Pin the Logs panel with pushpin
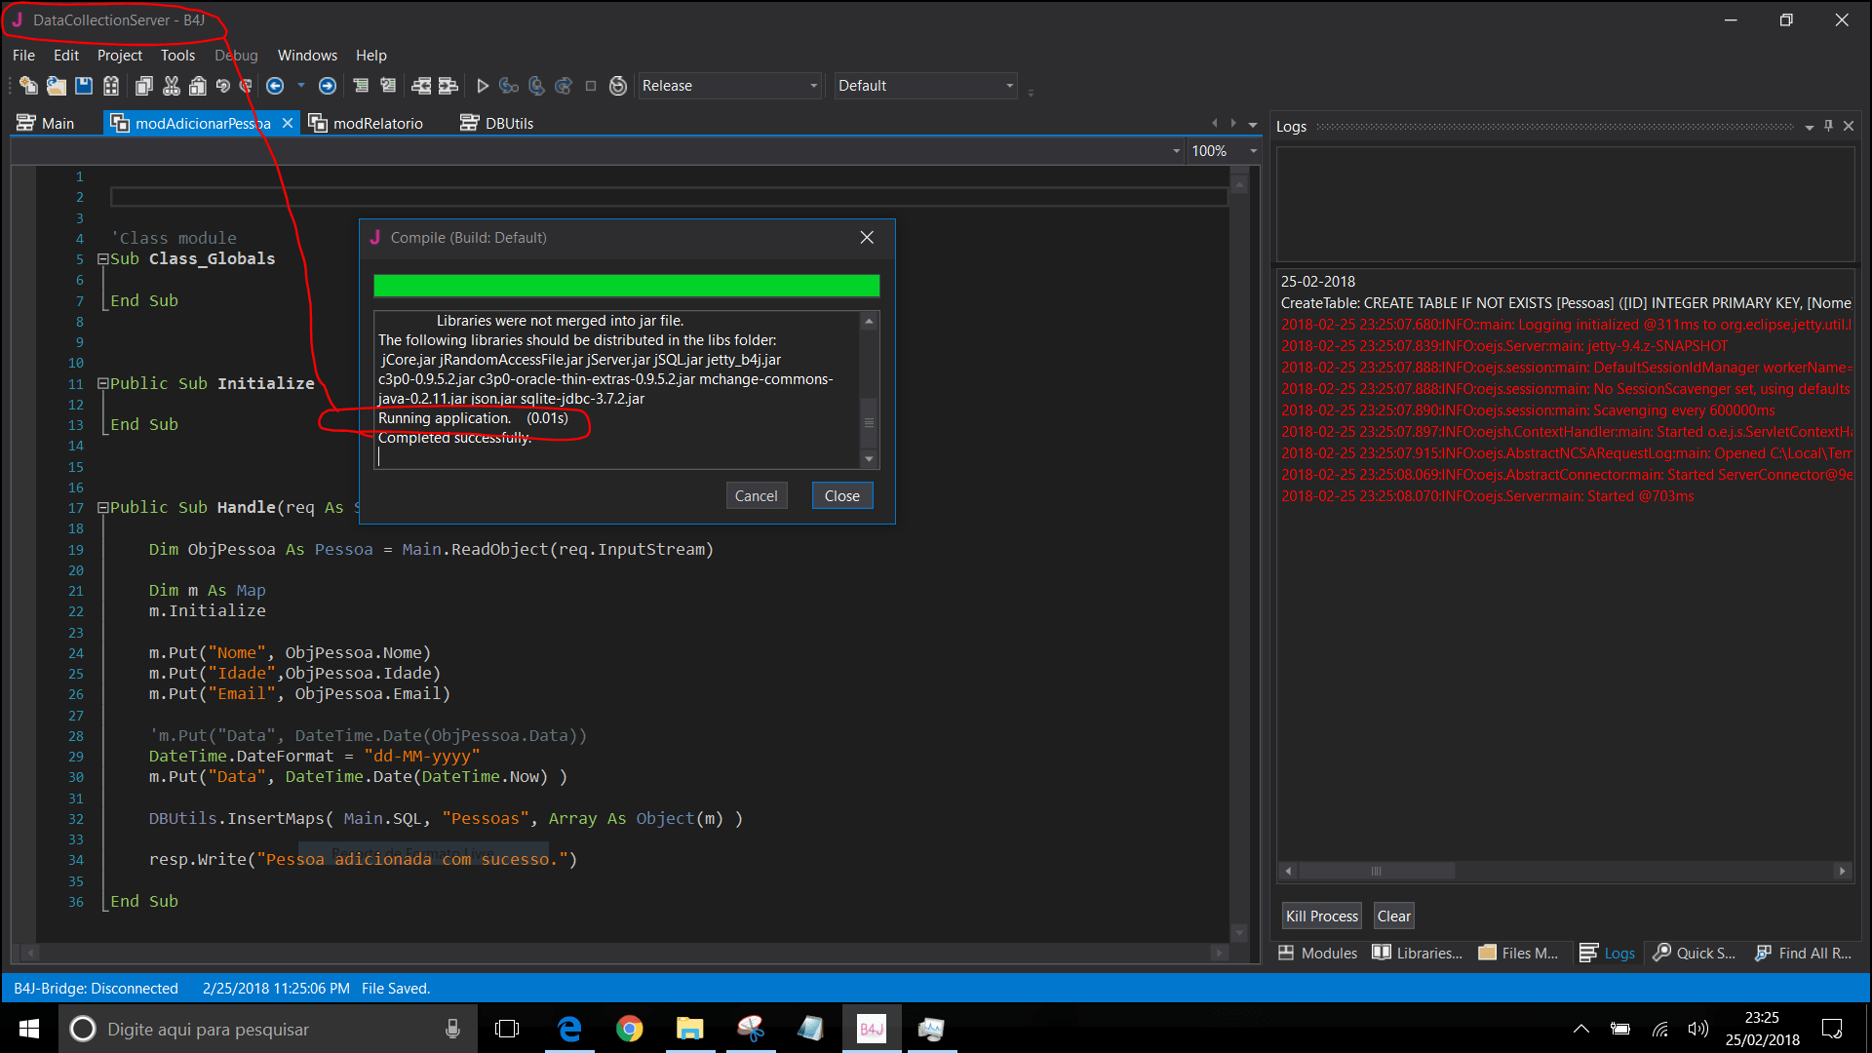This screenshot has width=1872, height=1053. [1828, 126]
